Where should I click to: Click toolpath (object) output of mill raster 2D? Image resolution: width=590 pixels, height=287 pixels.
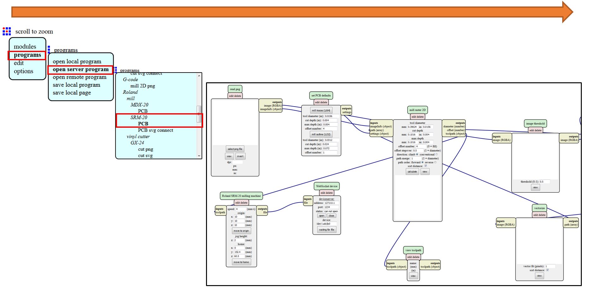point(455,134)
